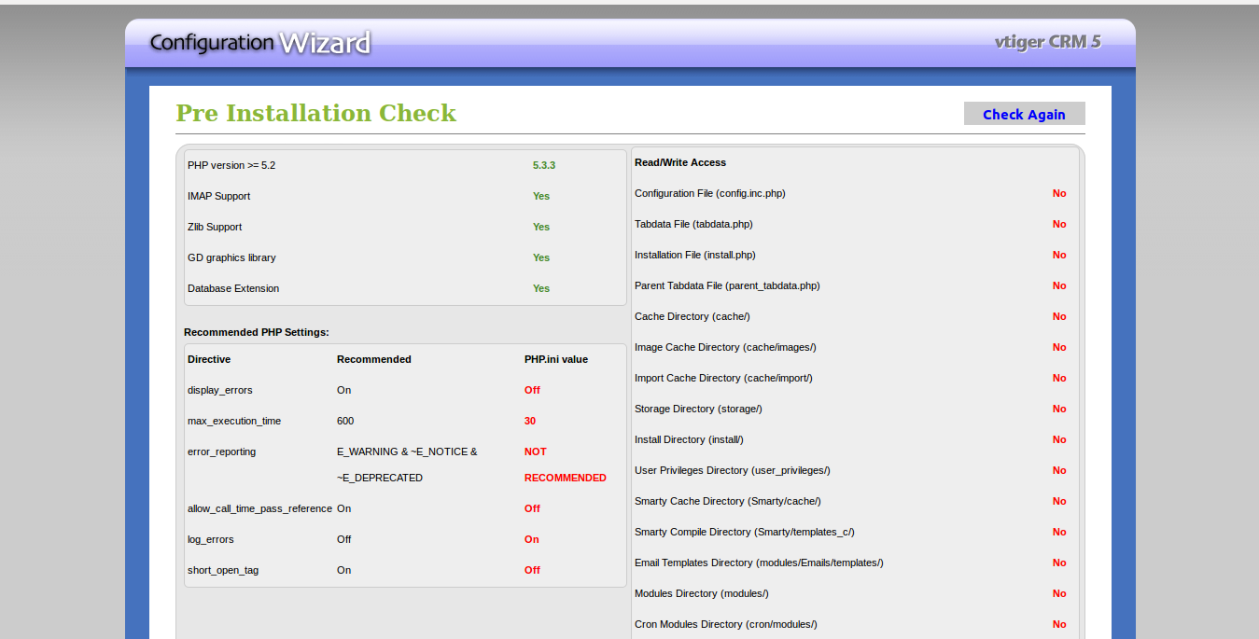
Task: Click the allow_call_time_pass_reference directive
Action: 259,508
